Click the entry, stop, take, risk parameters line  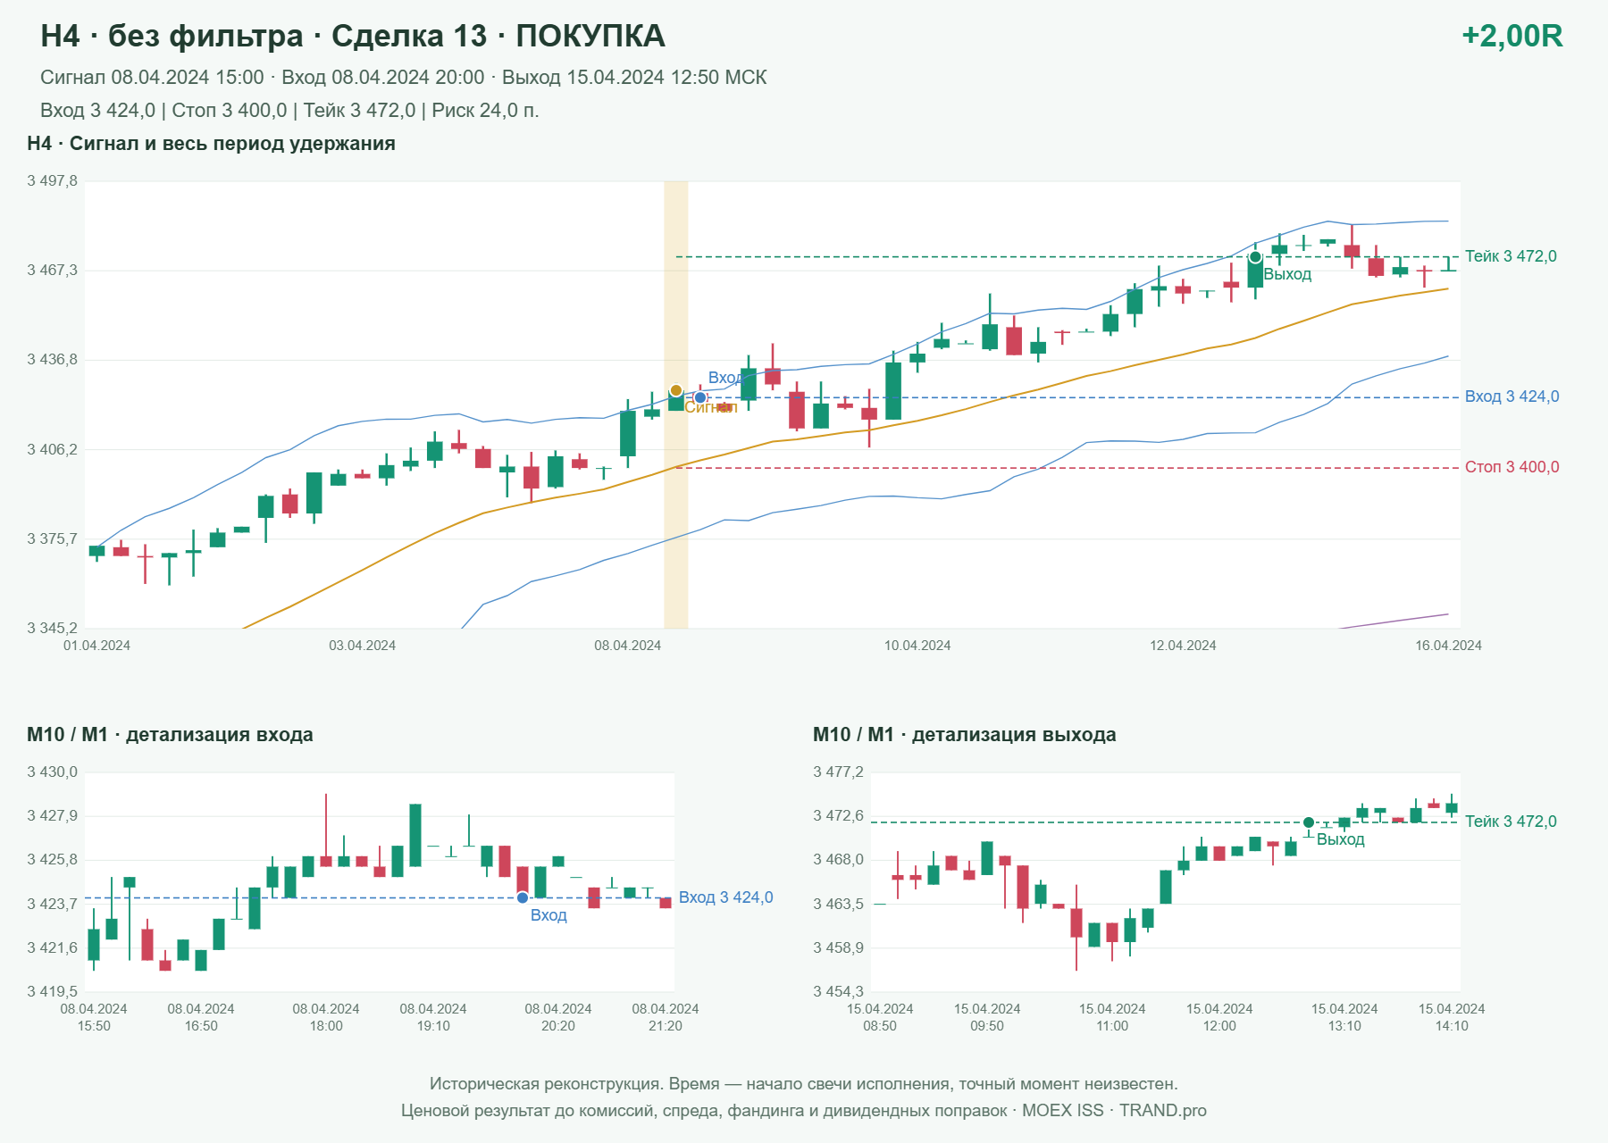(x=289, y=111)
